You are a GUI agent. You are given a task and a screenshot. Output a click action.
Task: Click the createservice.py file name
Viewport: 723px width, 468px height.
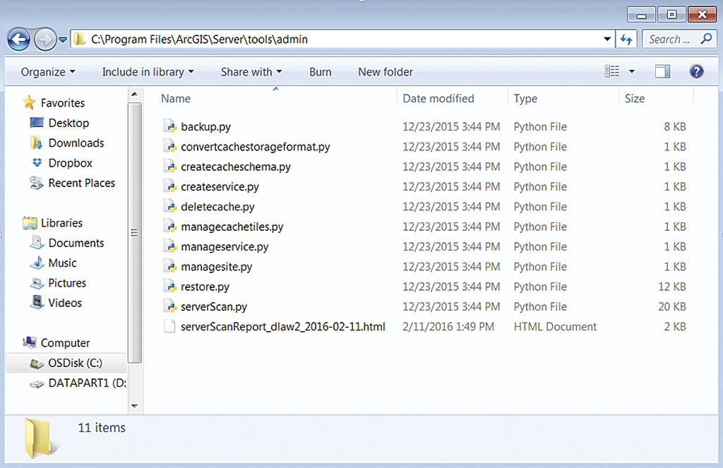click(x=220, y=187)
